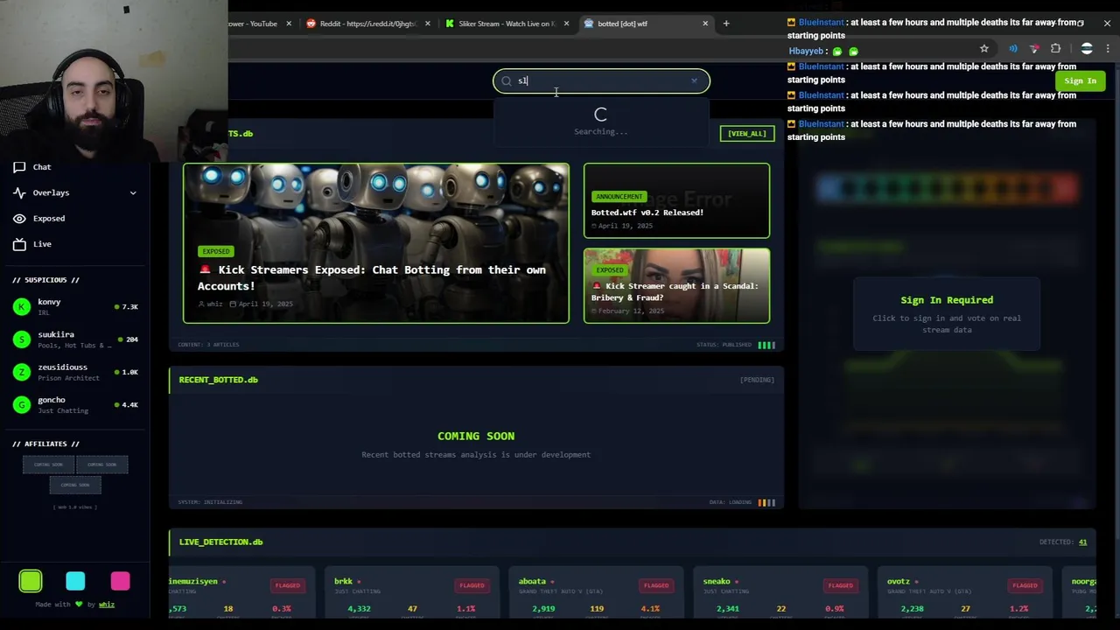Switch to the Sliker Stream Kick tab
Image resolution: width=1120 pixels, height=630 pixels.
pyautogui.click(x=506, y=24)
